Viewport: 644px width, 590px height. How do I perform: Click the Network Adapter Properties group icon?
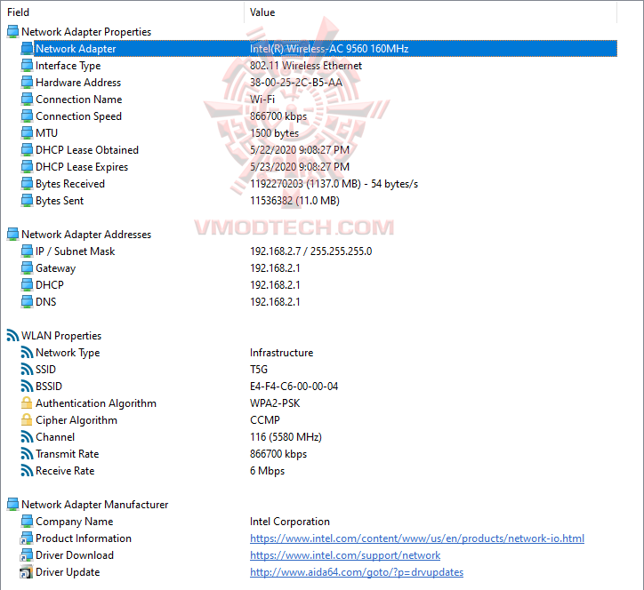point(12,32)
